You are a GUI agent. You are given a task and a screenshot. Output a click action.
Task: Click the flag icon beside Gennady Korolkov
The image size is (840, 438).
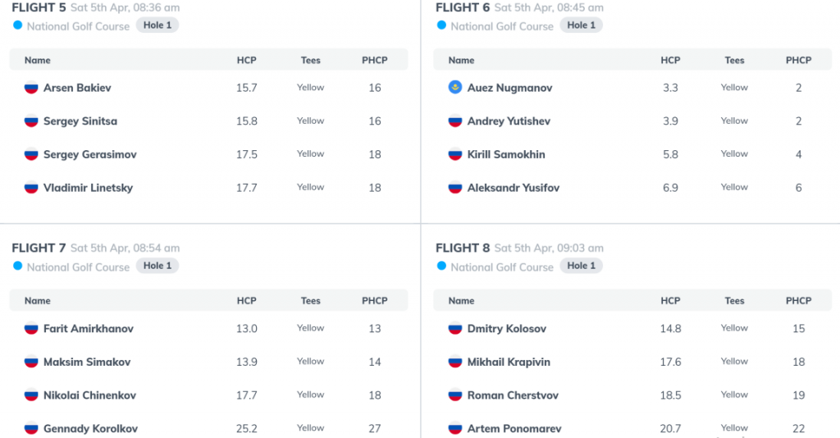pyautogui.click(x=31, y=428)
